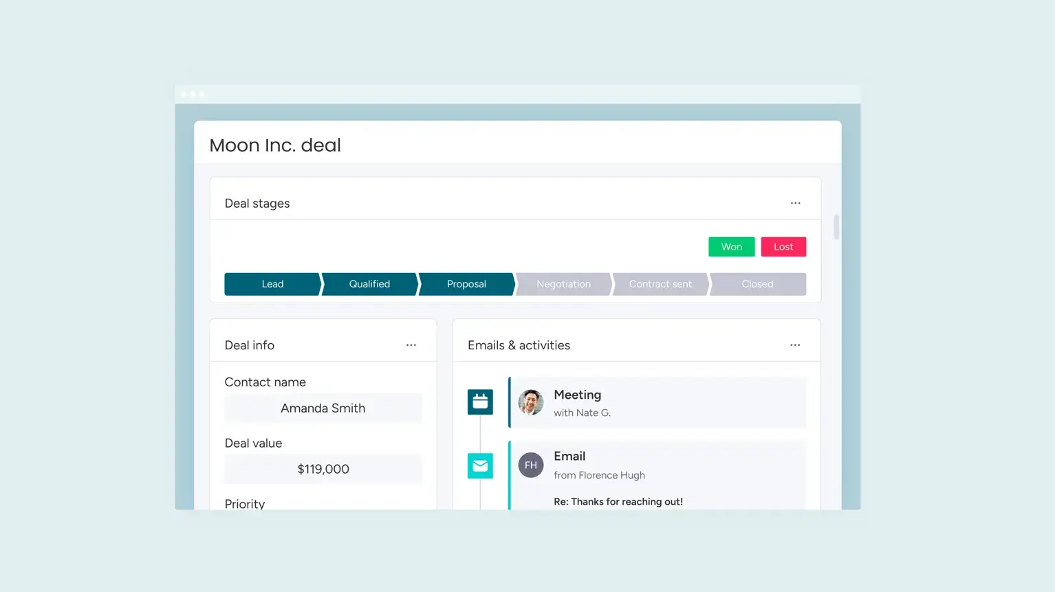1055x592 pixels.
Task: Click the calendar meeting icon
Action: (x=480, y=402)
